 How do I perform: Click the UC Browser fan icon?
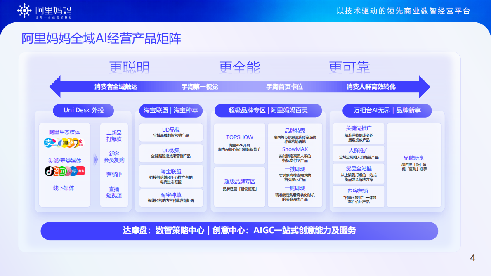coord(71,143)
